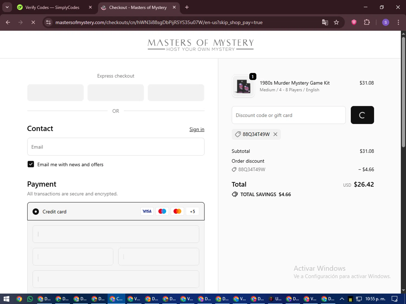The width and height of the screenshot is (406, 304).
Task: Click the Subtotal value $31.08
Action: click(x=367, y=151)
